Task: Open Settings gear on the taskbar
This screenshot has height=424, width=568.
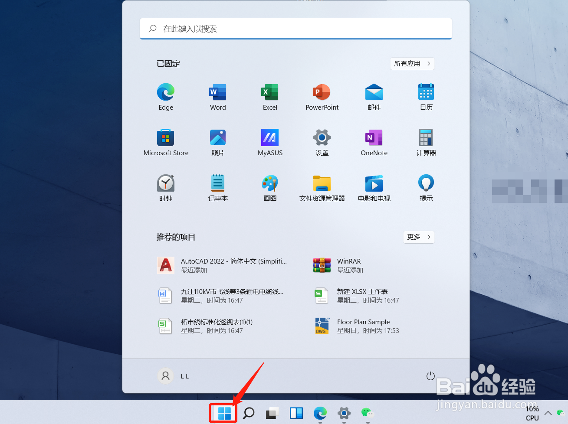Action: click(344, 413)
